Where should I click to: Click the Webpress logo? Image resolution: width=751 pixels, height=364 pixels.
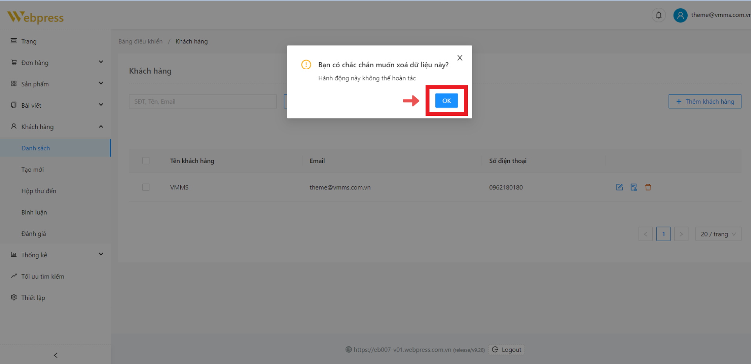[36, 17]
